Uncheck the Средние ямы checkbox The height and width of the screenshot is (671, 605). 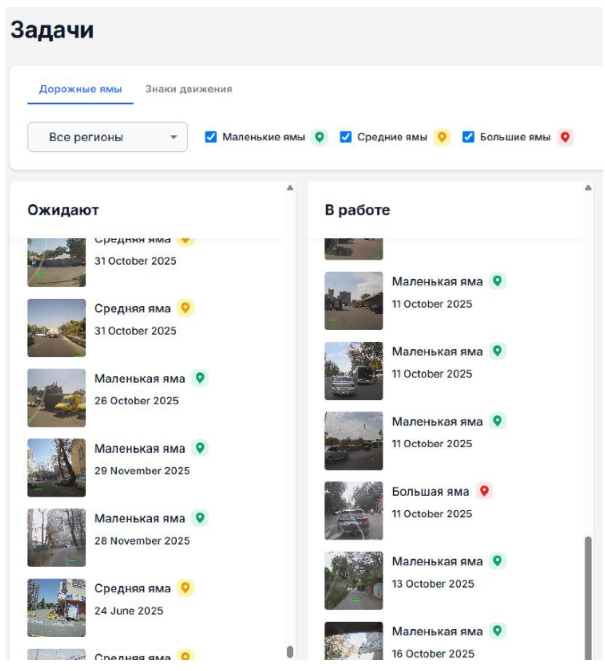click(346, 137)
